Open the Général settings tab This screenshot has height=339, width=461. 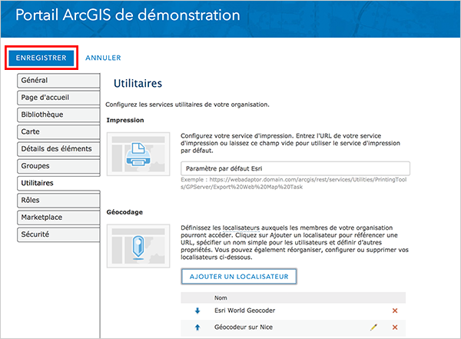coord(58,81)
